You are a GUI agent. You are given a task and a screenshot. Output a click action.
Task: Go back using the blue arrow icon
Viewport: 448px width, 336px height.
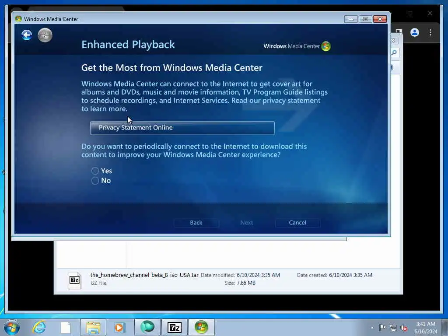click(27, 35)
